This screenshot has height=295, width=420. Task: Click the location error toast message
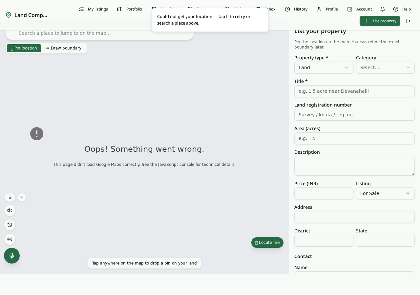click(210, 20)
